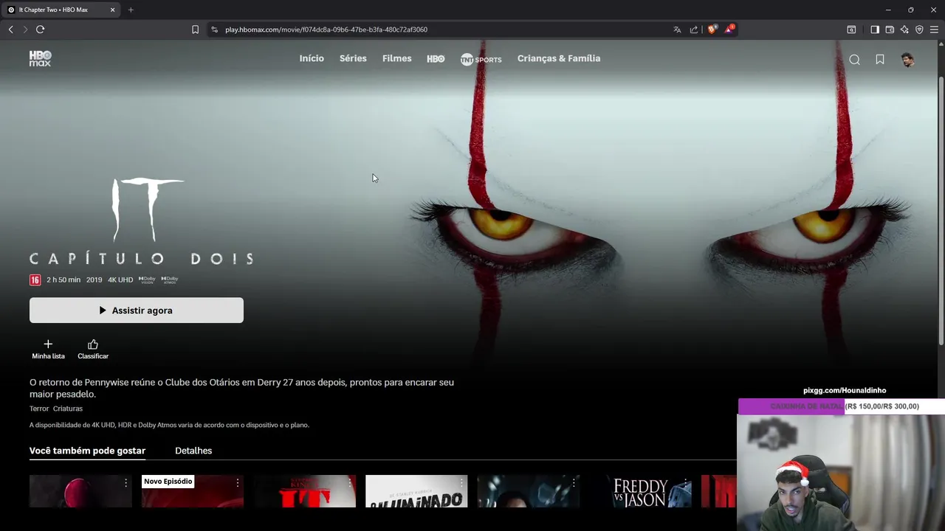Click the age rating 16 badge
This screenshot has width=945, height=531.
tap(35, 280)
